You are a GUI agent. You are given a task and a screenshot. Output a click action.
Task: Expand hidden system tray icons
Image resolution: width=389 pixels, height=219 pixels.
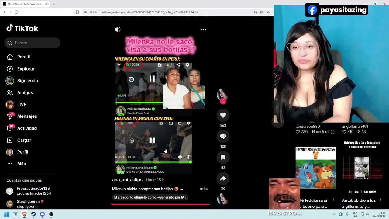pyautogui.click(x=334, y=214)
